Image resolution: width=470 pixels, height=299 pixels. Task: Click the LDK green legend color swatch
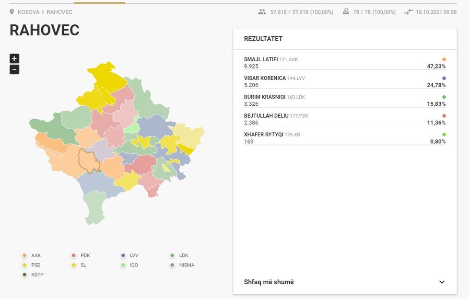172,255
